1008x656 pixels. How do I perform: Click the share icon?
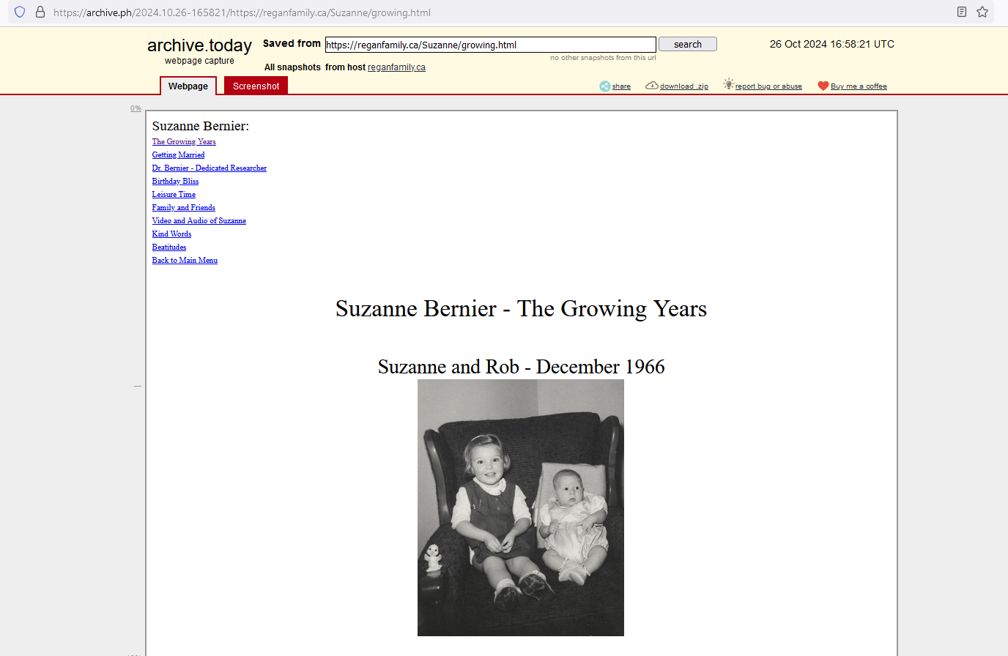[605, 86]
